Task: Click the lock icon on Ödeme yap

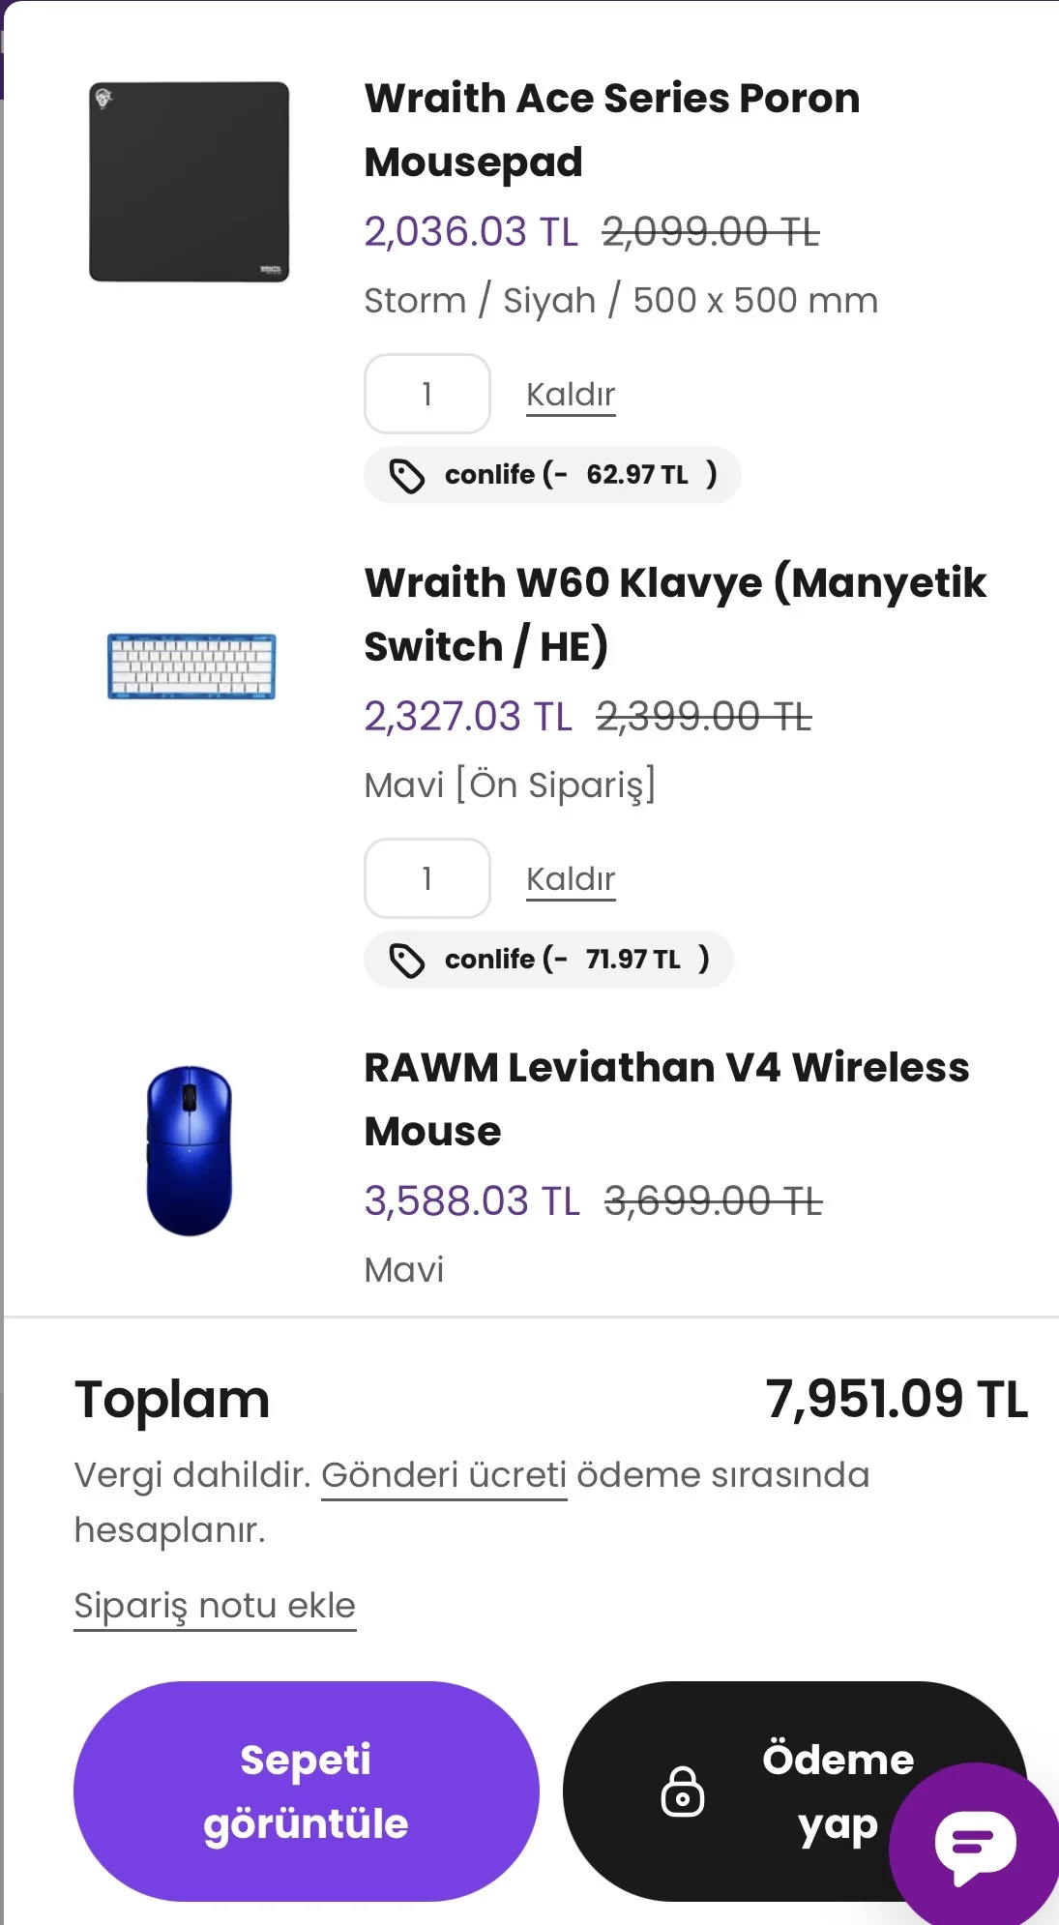Action: pyautogui.click(x=682, y=1792)
